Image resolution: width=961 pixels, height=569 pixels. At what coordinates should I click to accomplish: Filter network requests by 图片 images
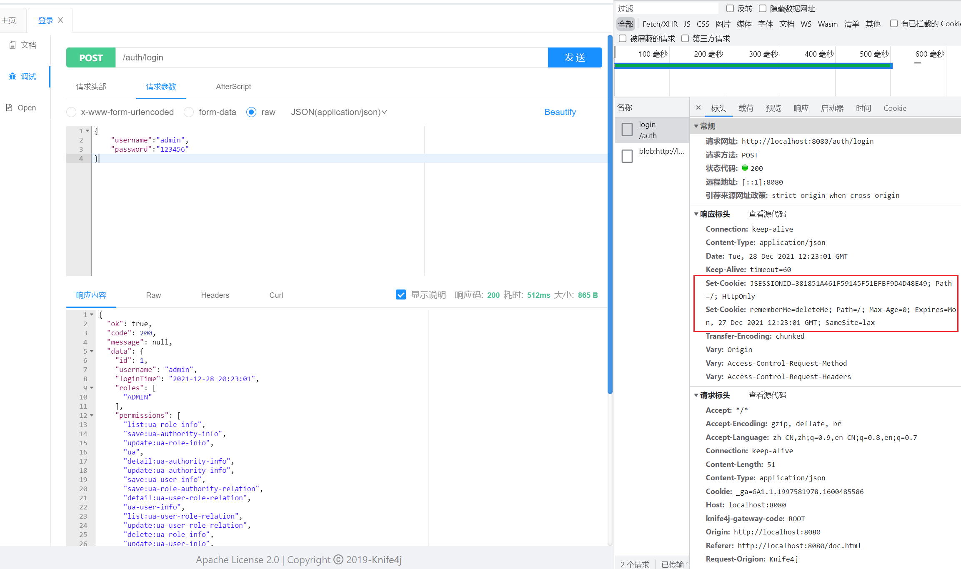pyautogui.click(x=723, y=24)
